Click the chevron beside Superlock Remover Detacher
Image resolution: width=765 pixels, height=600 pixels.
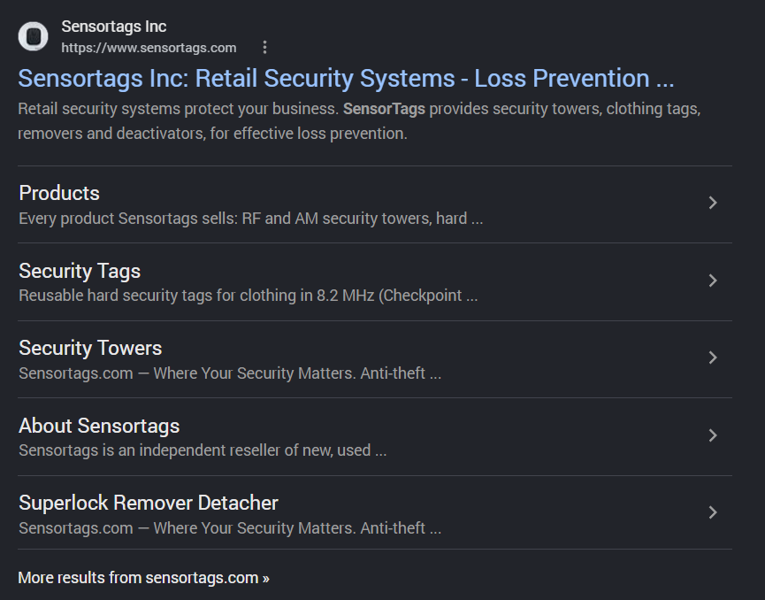713,512
